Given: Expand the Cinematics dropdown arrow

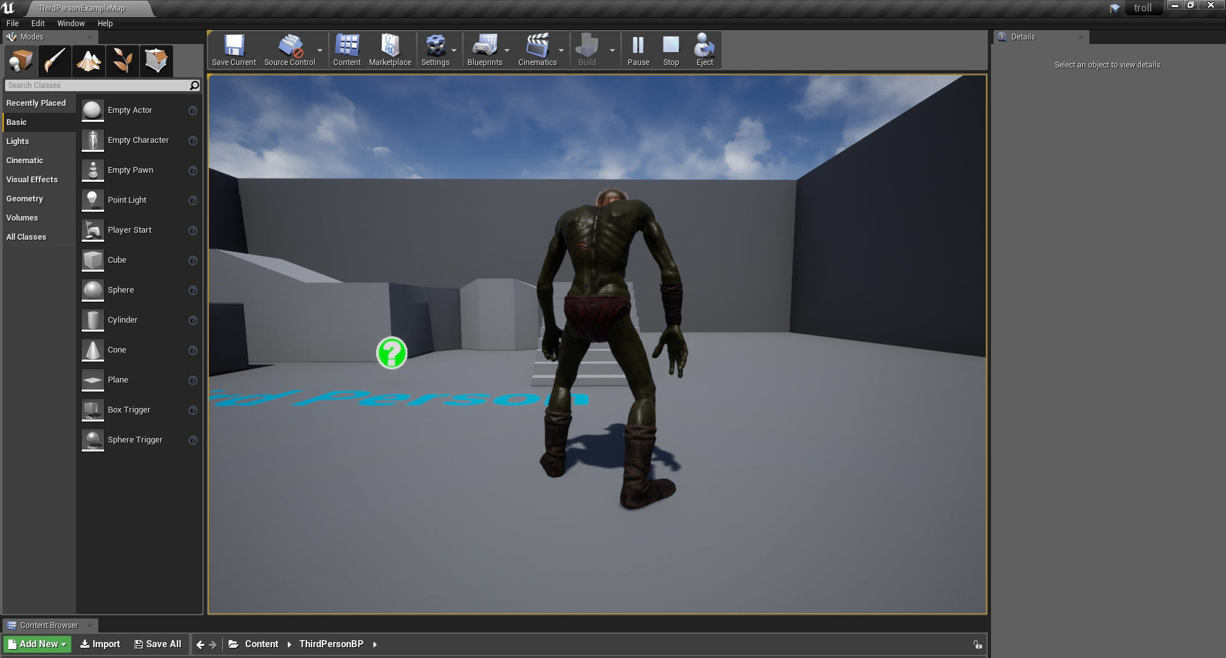Looking at the screenshot, I should click(561, 50).
